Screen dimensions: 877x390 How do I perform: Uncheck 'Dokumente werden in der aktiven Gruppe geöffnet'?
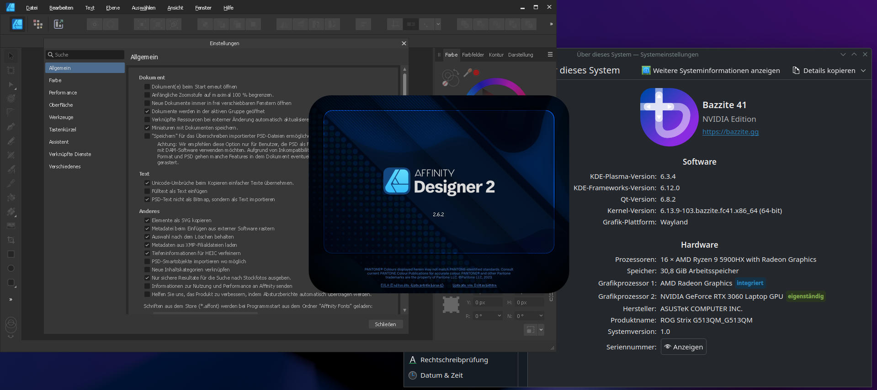(147, 111)
